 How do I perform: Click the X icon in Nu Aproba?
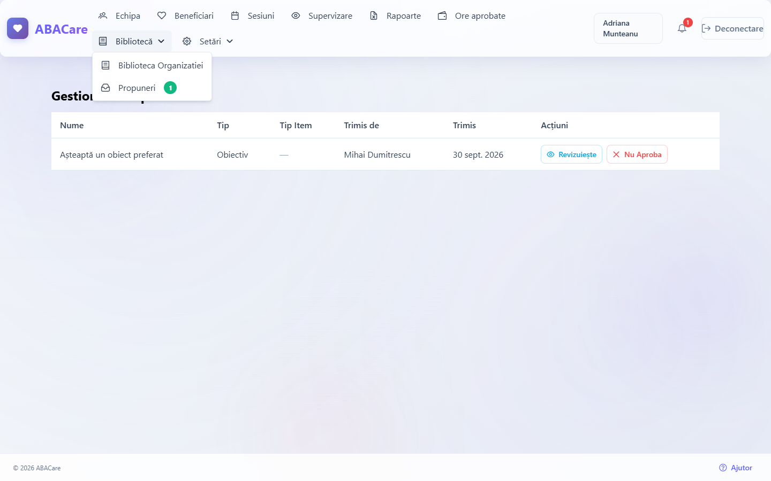pyautogui.click(x=616, y=154)
